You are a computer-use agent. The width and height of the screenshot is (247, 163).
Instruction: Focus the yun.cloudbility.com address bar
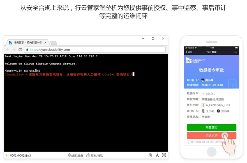pos(95,50)
